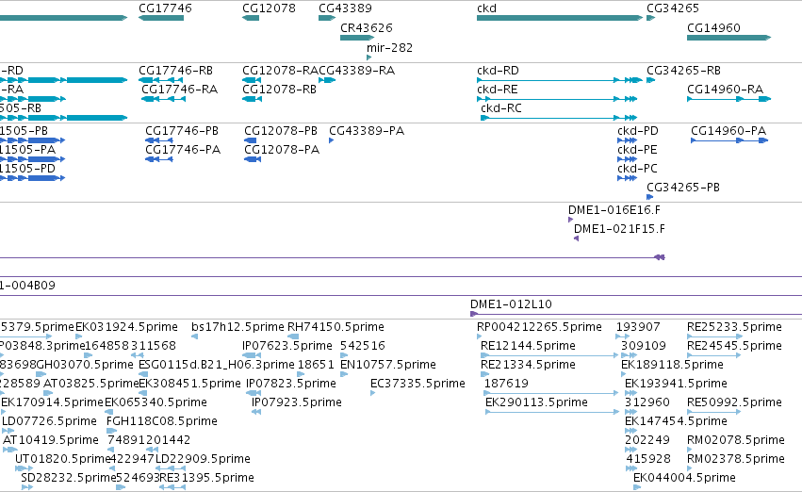802x492 pixels.
Task: Select the CG17746 gene label
Action: pyautogui.click(x=165, y=8)
